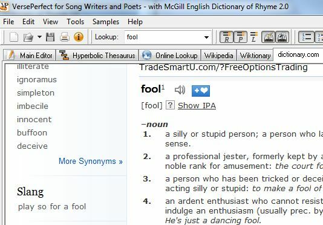This screenshot has height=225, width=323.
Task: Click the synonym 'innocent'
Action: [34, 120]
